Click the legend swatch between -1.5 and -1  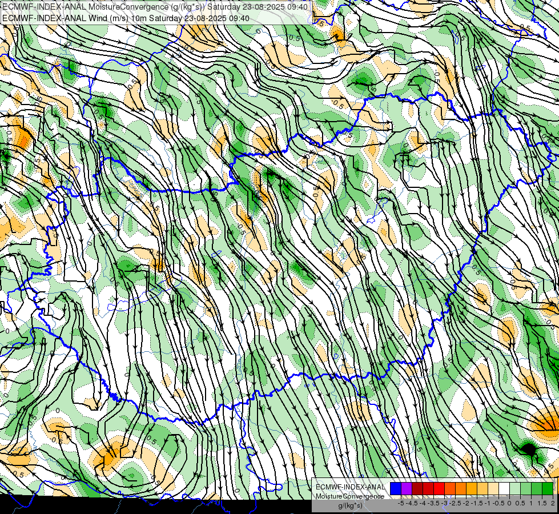point(482,488)
